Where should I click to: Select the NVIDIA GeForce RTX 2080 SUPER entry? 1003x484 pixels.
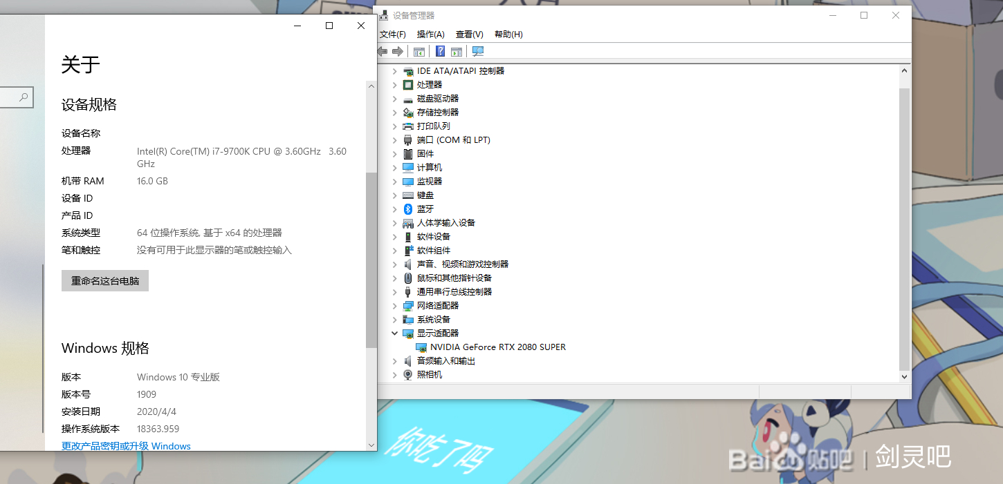click(x=498, y=347)
